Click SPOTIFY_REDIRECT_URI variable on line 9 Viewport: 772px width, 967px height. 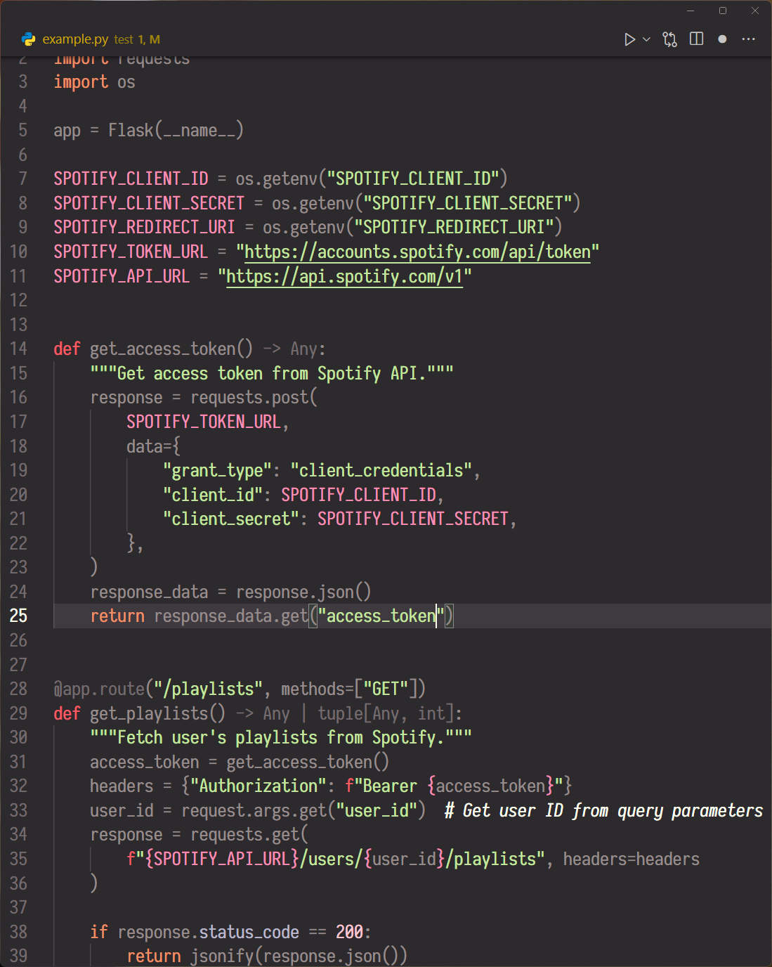145,227
